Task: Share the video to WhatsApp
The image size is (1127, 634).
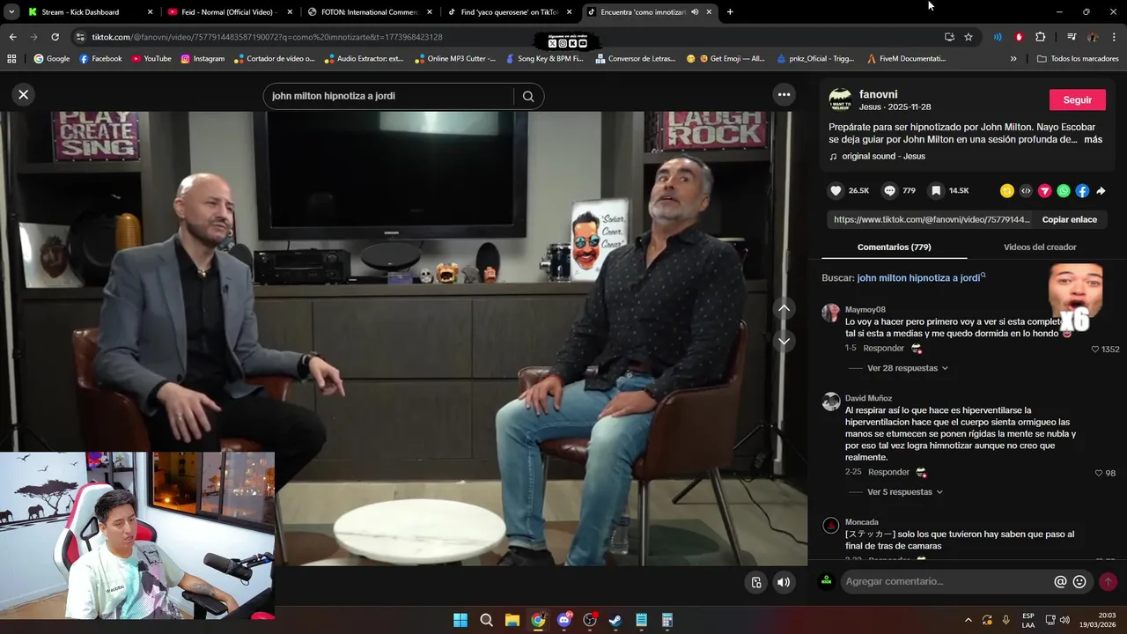Action: click(x=1064, y=190)
